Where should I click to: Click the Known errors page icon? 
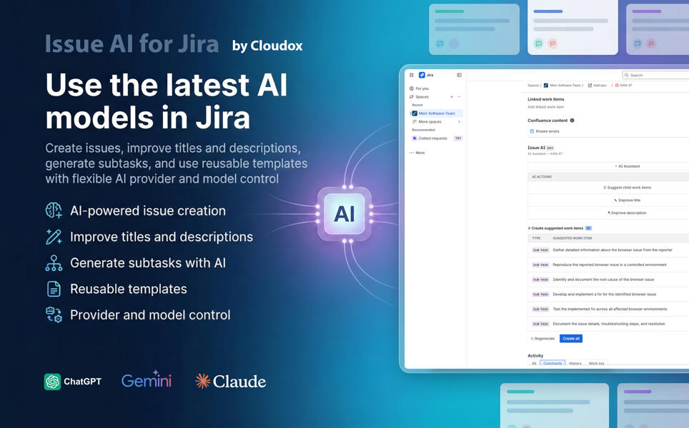(x=532, y=131)
